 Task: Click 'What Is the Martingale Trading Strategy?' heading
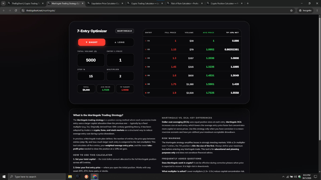98,115
